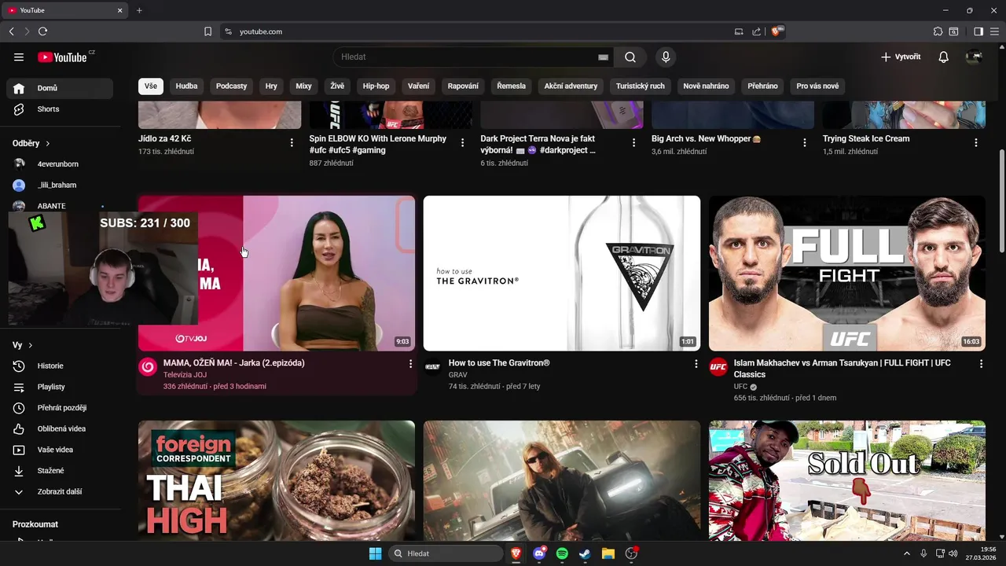
Task: Open options menu for MAMA, OŽEŇ MA! video
Action: pos(410,364)
